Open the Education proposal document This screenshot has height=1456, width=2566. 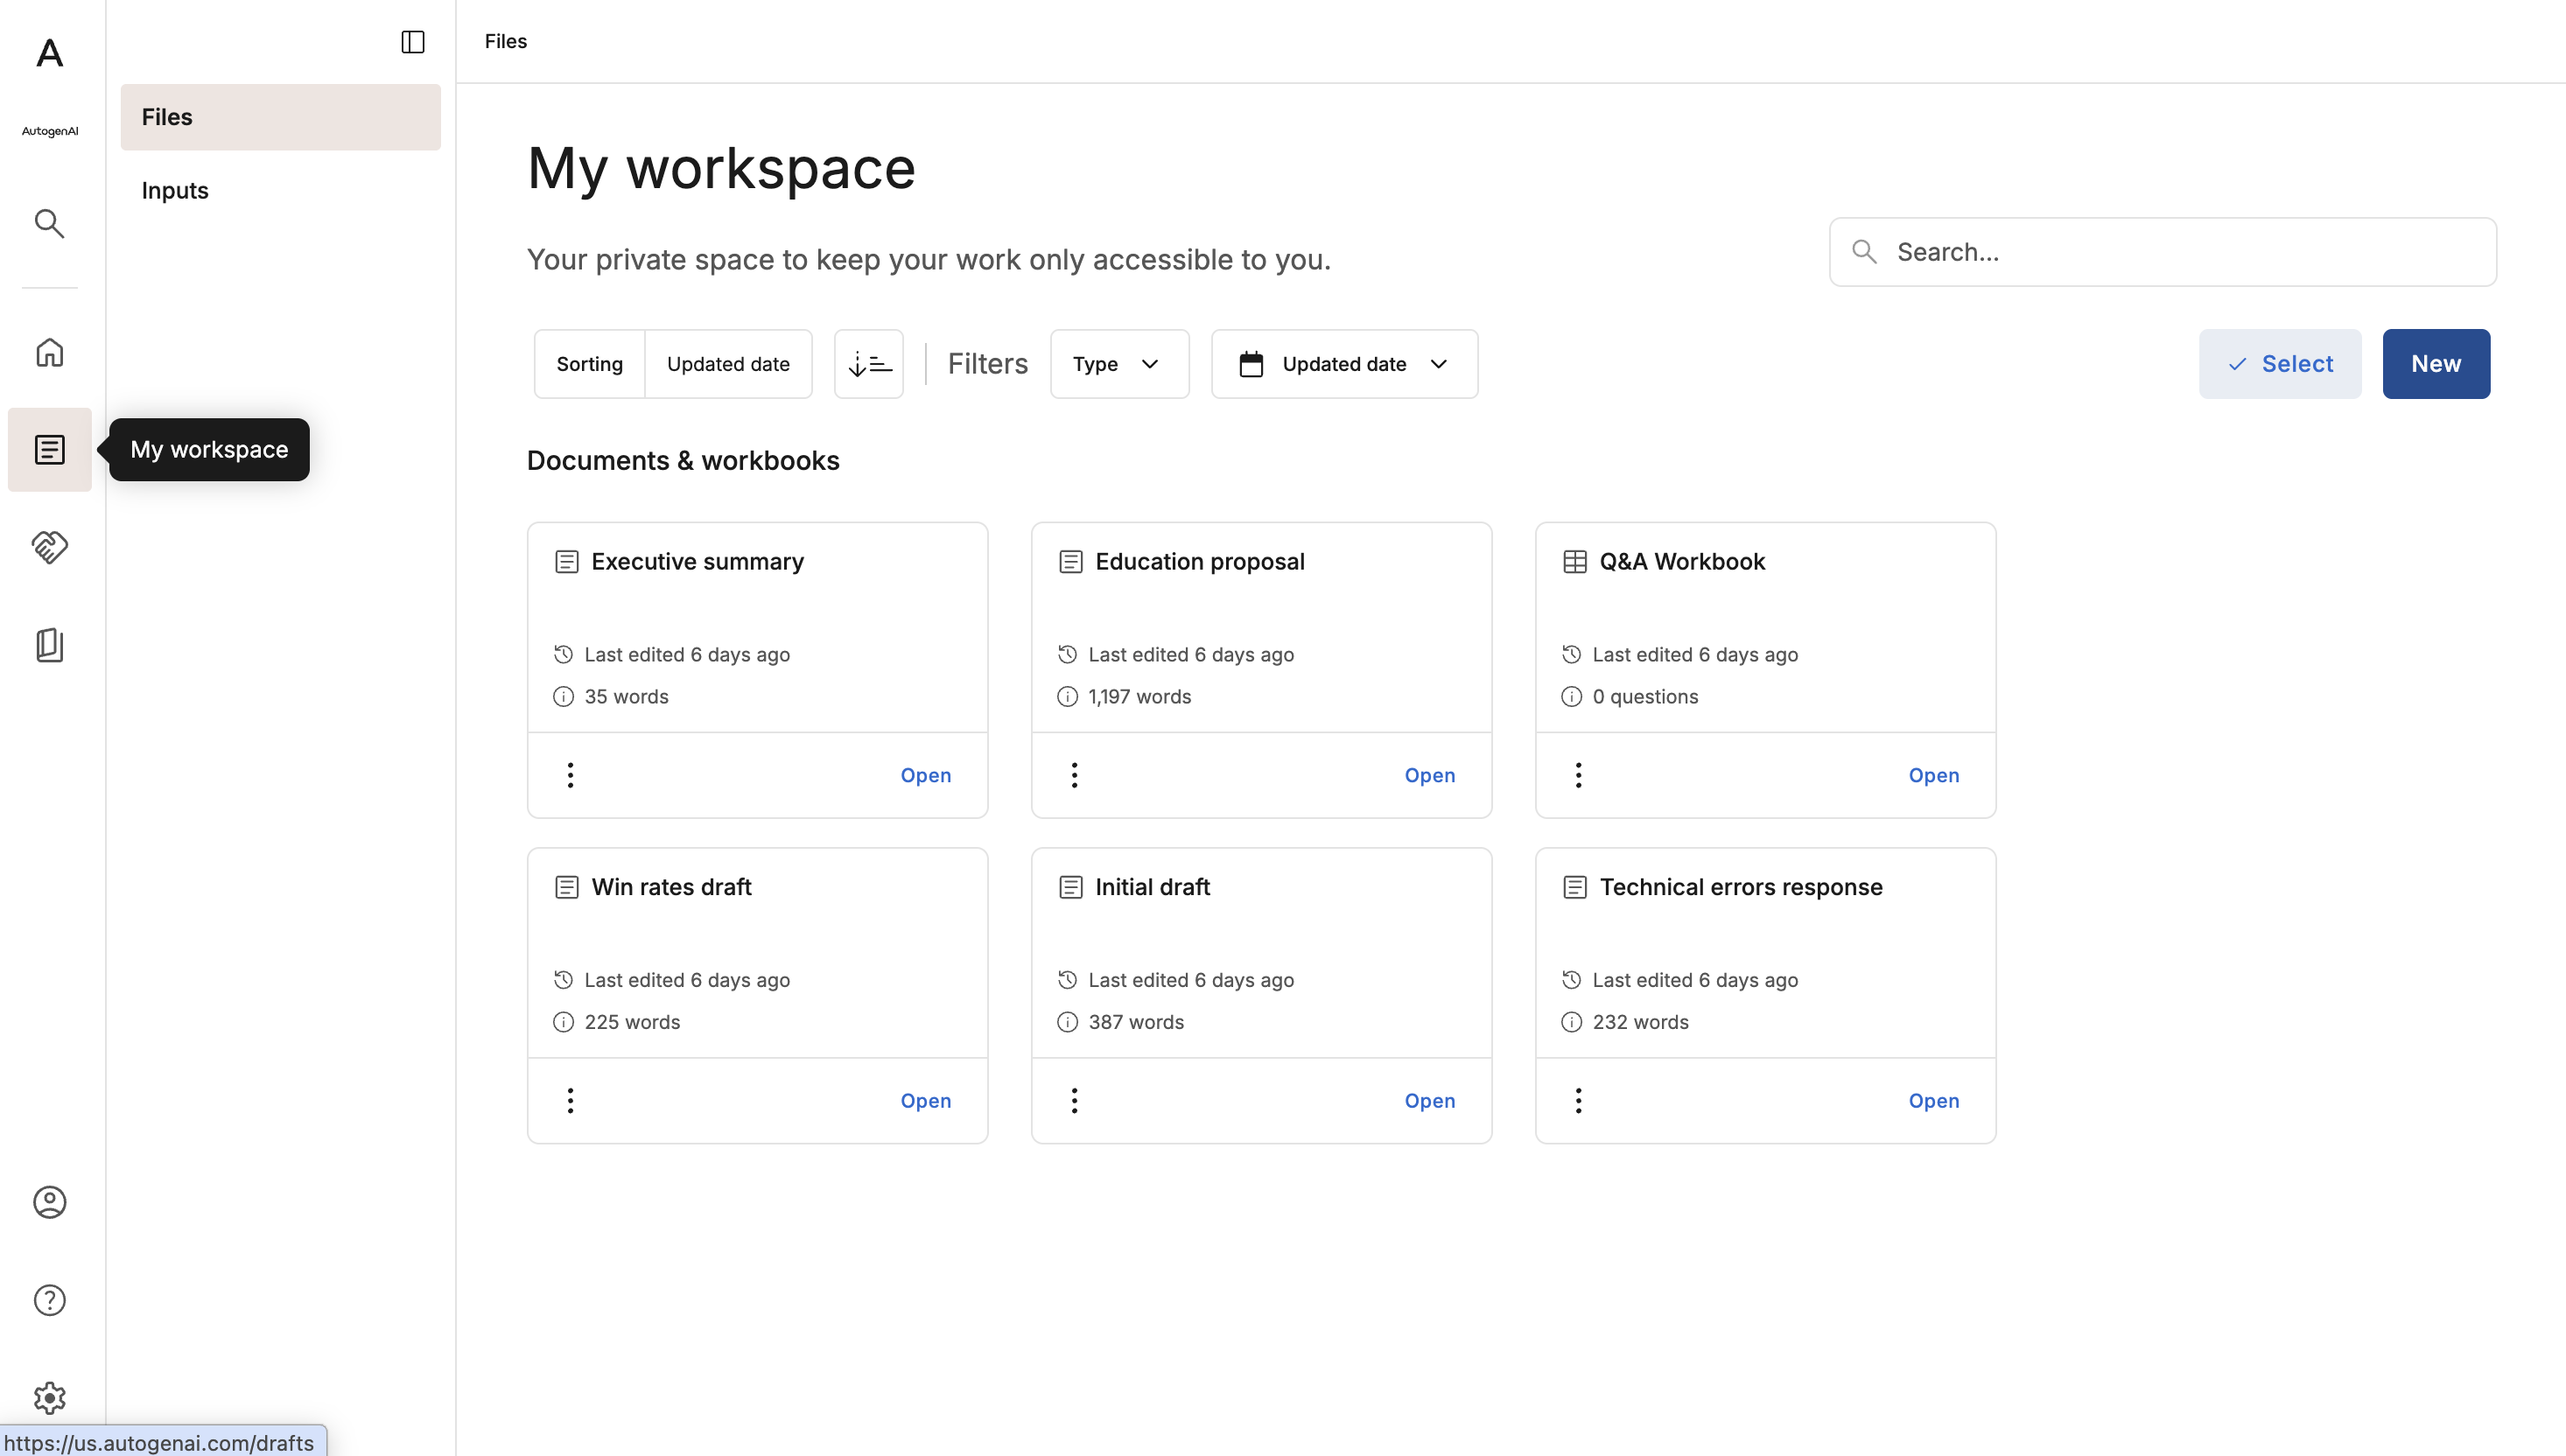point(1429,775)
